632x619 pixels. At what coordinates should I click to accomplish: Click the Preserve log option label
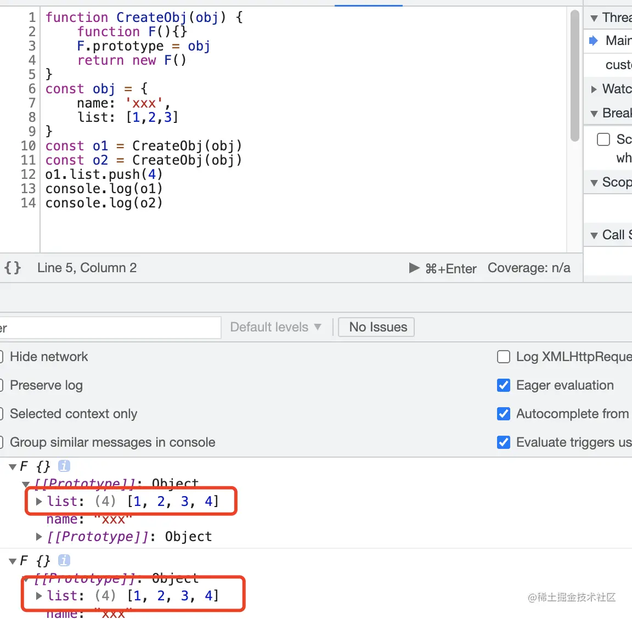tap(46, 386)
